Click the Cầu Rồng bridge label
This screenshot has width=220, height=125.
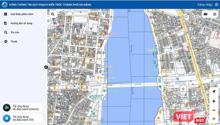click(109, 85)
